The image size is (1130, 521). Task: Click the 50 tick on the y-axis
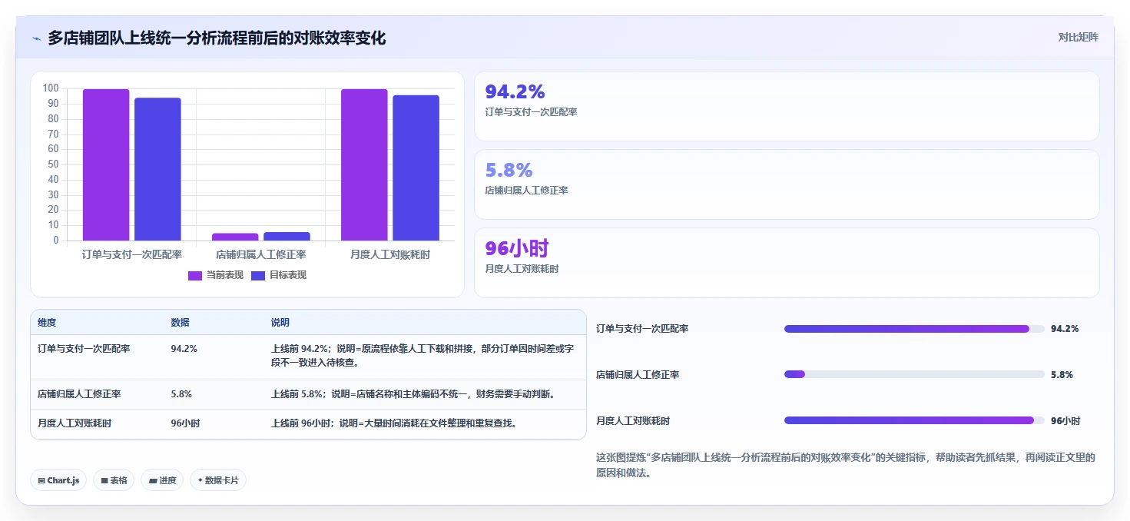[x=53, y=164]
